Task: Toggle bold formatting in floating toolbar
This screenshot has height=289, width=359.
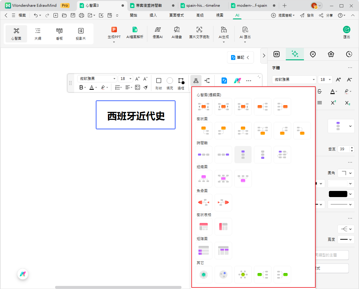Action: (x=81, y=87)
